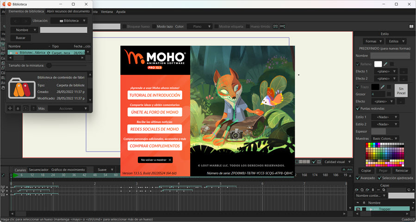Open the Estilo 1 Nada dropdown
Screen dimensions: 416x222
(x=385, y=117)
